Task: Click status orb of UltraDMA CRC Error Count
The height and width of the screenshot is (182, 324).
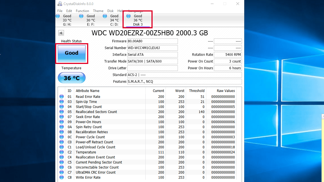Action: pyautogui.click(x=62, y=172)
